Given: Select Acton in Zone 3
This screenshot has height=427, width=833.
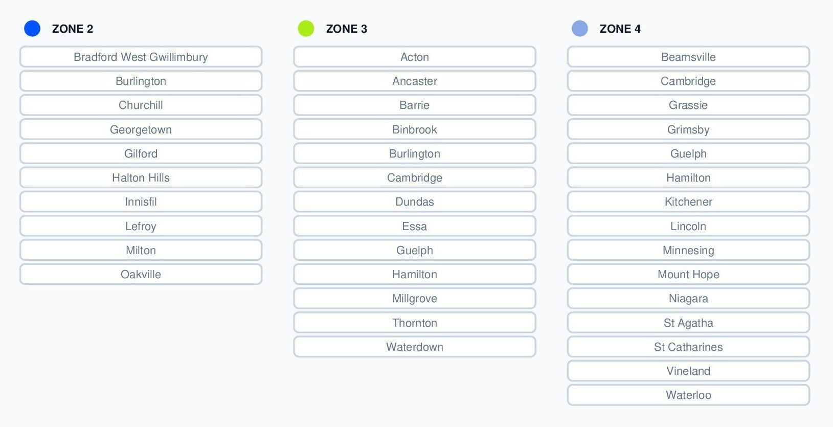Looking at the screenshot, I should [x=414, y=57].
